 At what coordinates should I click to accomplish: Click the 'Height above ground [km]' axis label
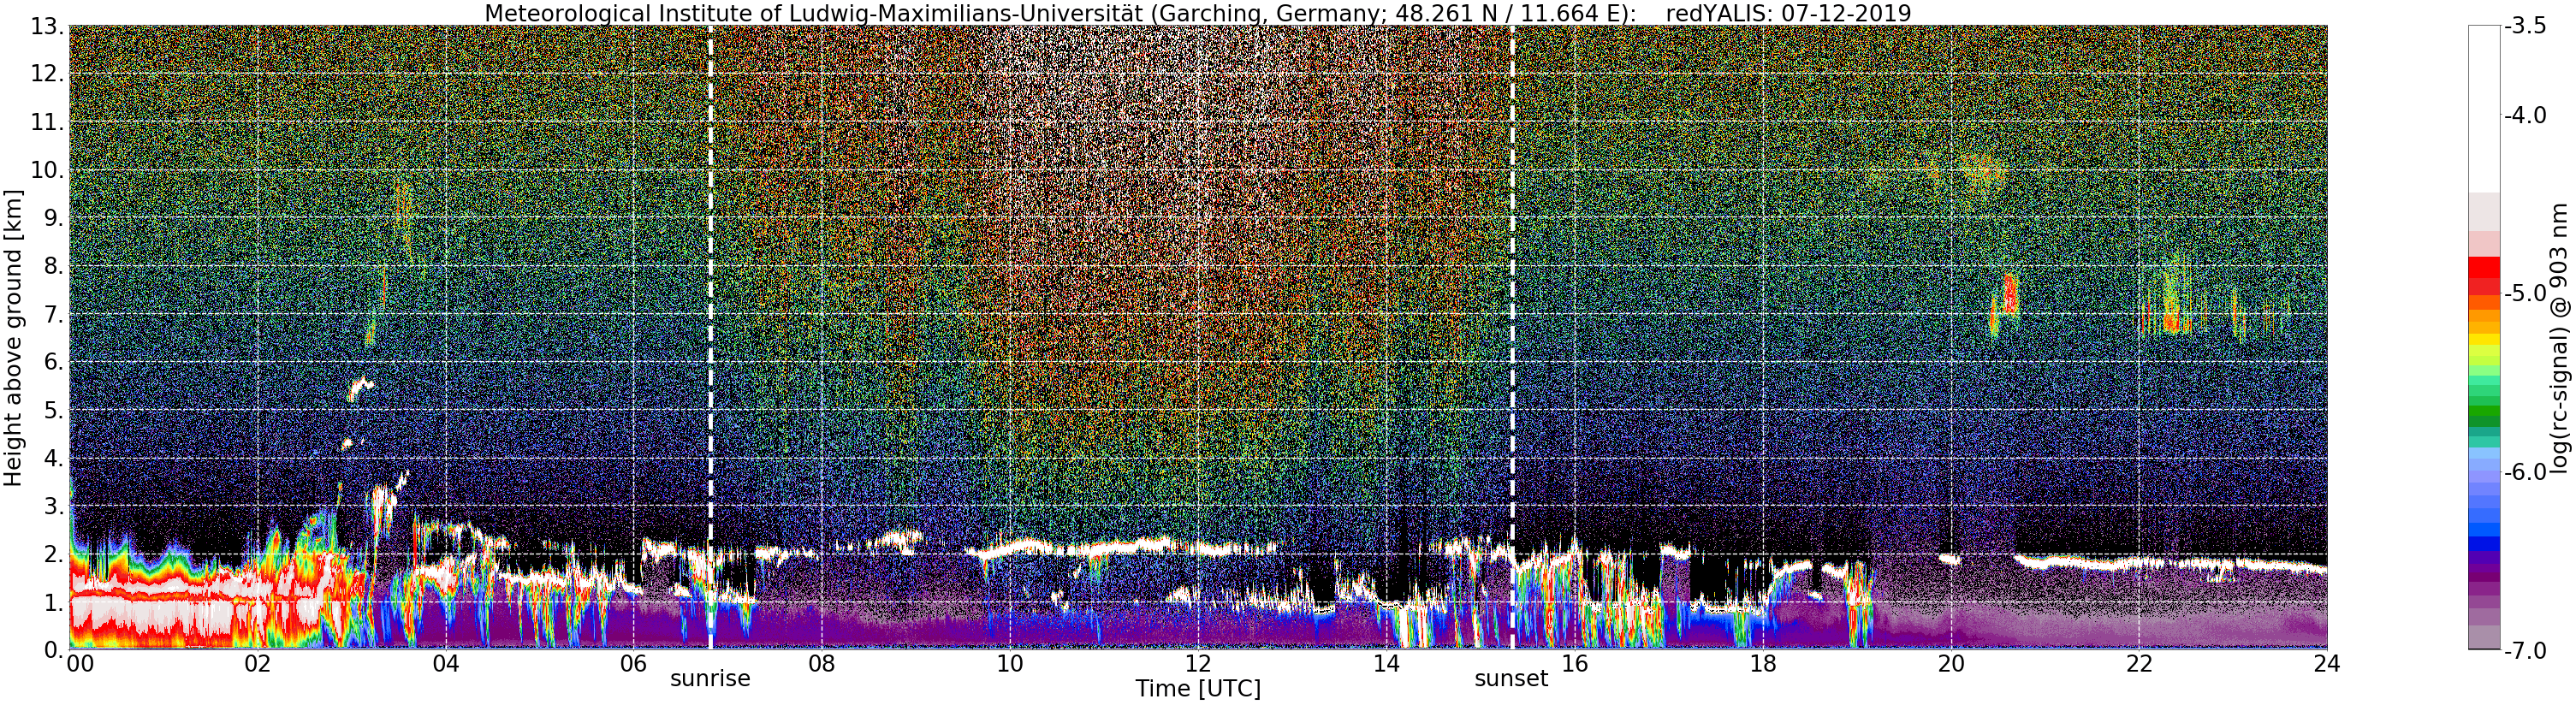click(13, 337)
